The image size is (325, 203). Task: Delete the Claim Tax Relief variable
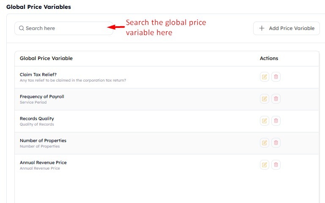pyautogui.click(x=276, y=77)
